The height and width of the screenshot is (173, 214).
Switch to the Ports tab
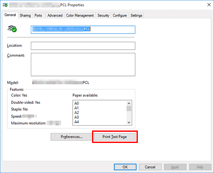[x=38, y=15]
